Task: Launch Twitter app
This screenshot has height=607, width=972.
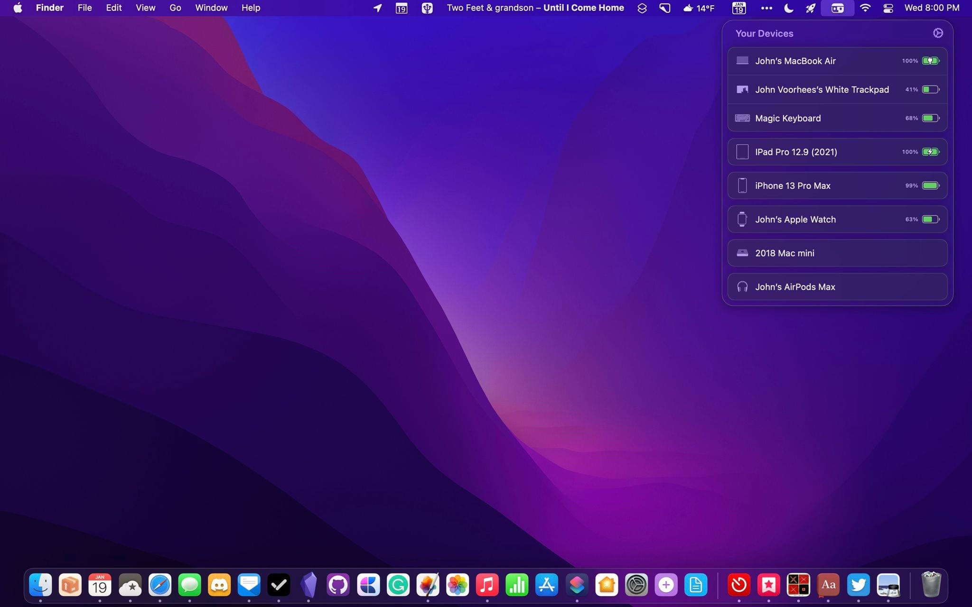Action: (x=859, y=585)
